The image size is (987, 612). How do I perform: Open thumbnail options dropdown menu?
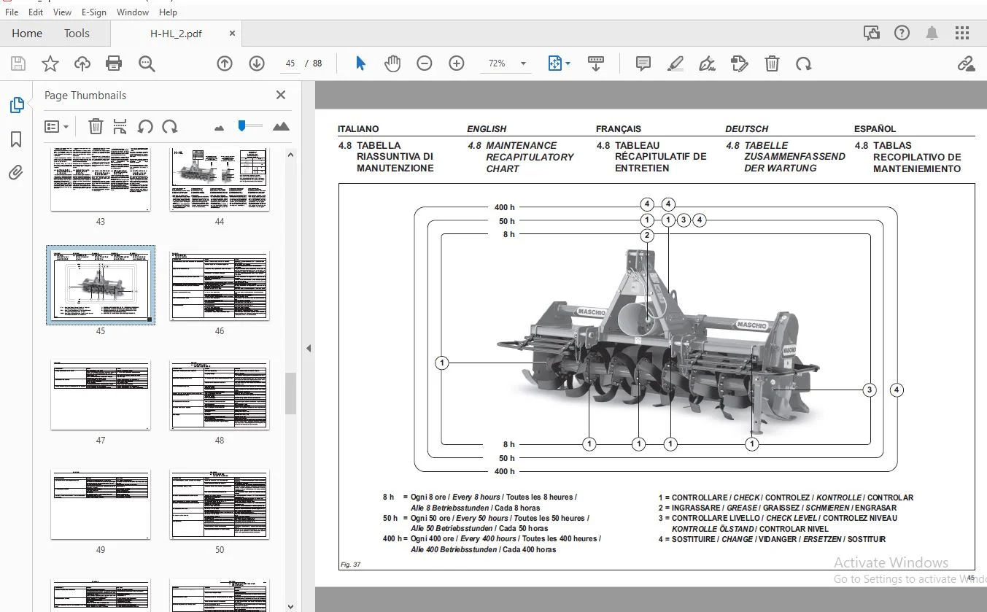[x=57, y=126]
